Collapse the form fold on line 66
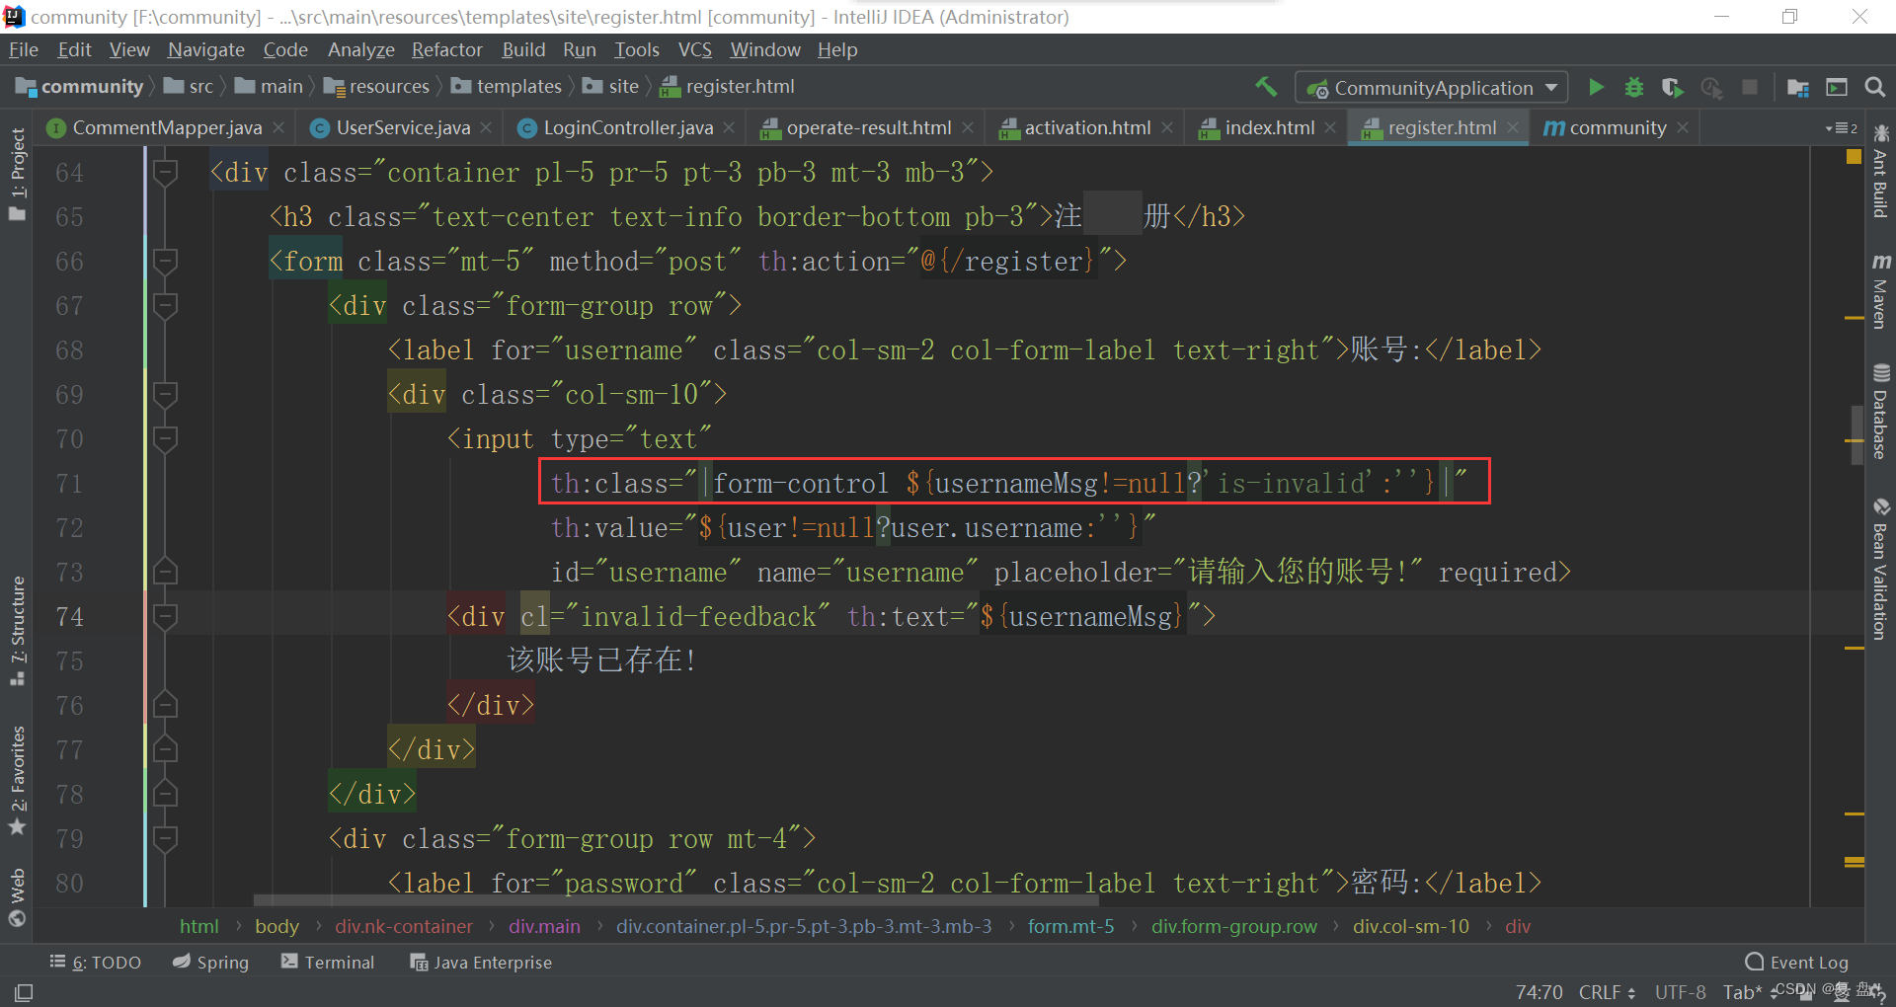Image resolution: width=1896 pixels, height=1007 pixels. (x=165, y=262)
